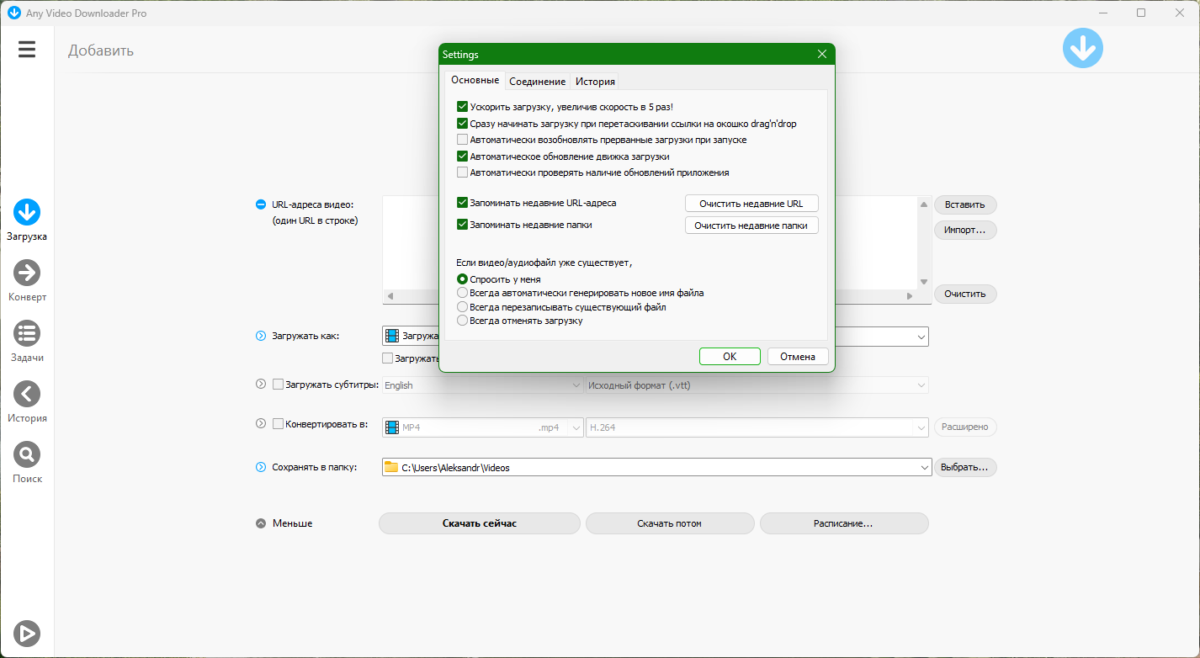Image resolution: width=1200 pixels, height=658 pixels.
Task: Click the Выбрать... folder button
Action: (965, 467)
